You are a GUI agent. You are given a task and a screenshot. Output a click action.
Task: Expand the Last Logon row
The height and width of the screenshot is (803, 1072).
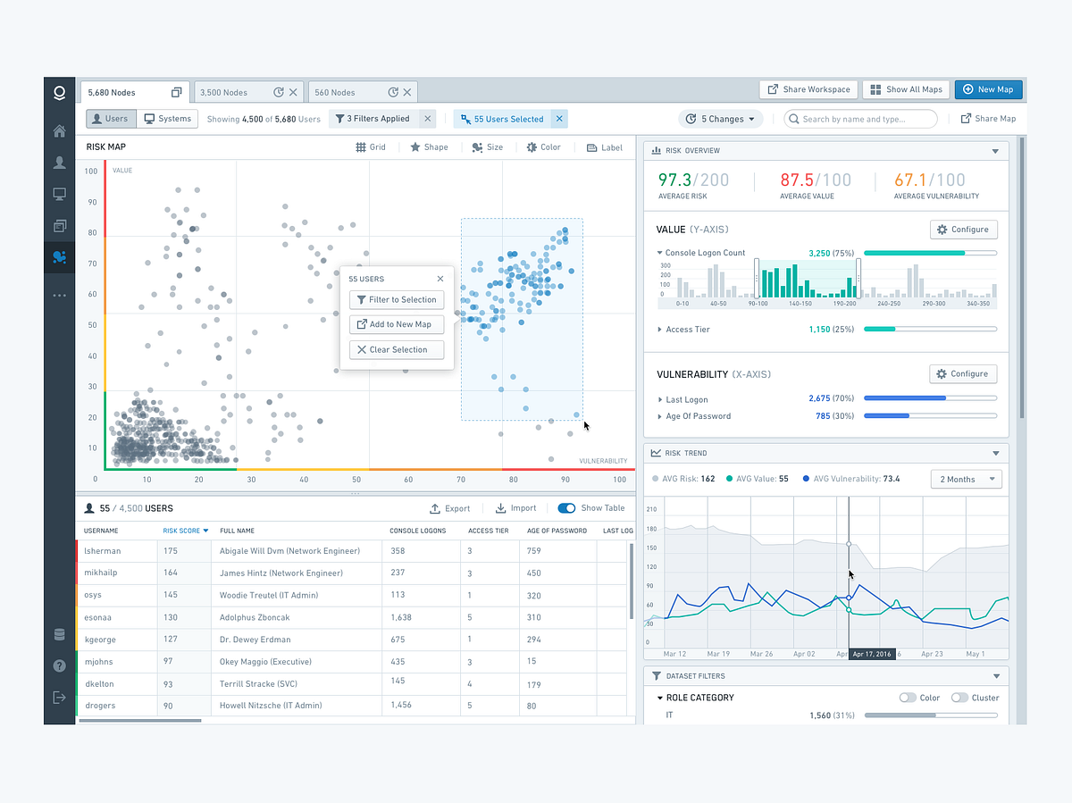[659, 399]
